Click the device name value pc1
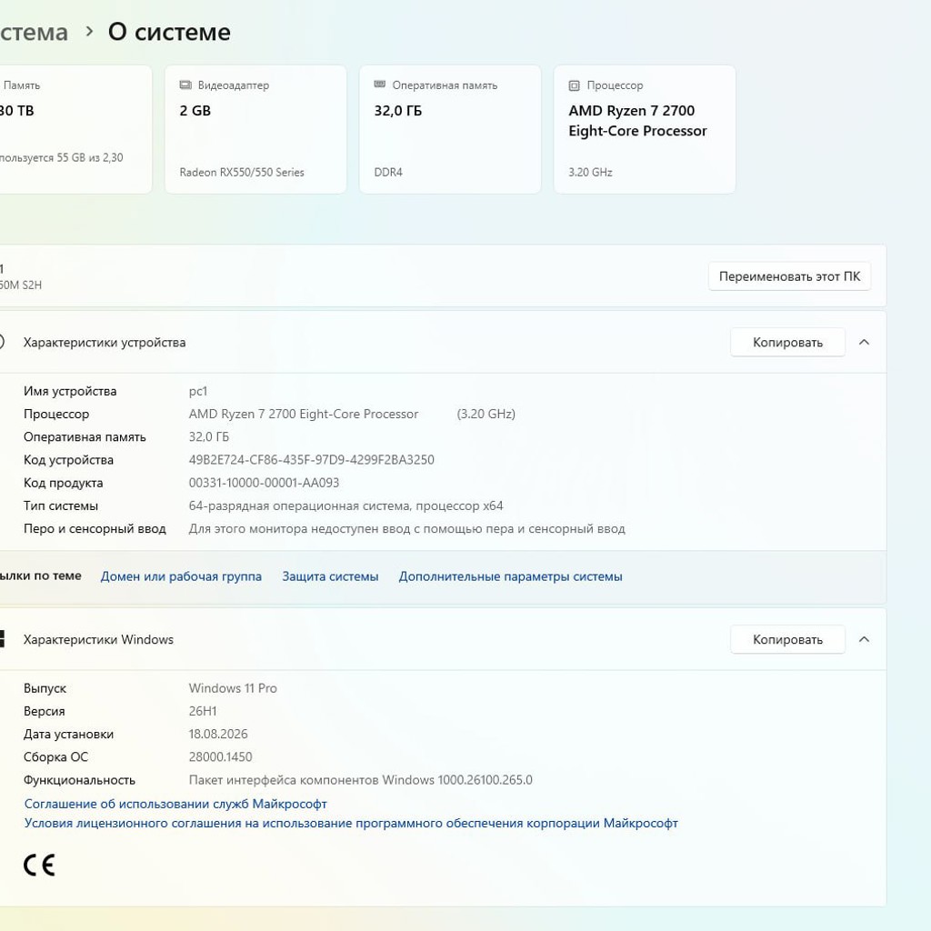The width and height of the screenshot is (931, 931). click(x=197, y=391)
